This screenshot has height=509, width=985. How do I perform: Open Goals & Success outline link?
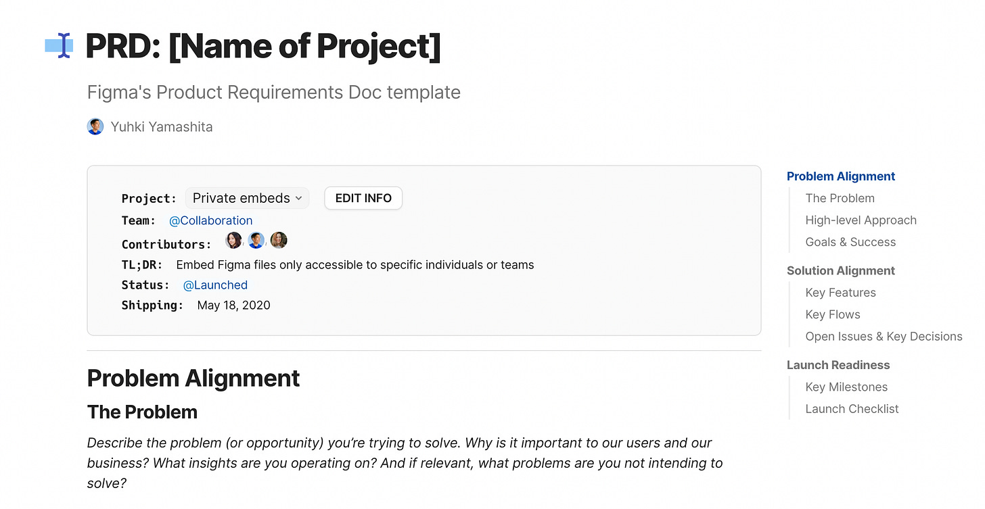point(850,242)
